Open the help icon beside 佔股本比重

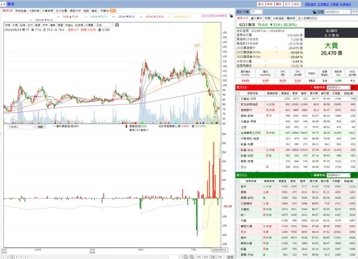point(265,61)
